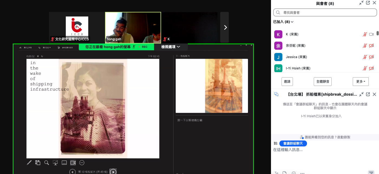Collapse the chat panel with the arrows icon
The image size is (379, 174).
point(361,94)
